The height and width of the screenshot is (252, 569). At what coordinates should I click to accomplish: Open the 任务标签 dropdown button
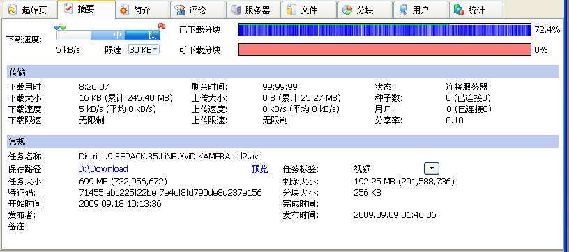(432, 168)
